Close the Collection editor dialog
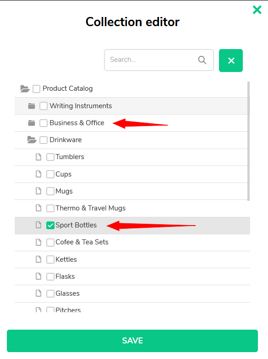268x359 pixels. pyautogui.click(x=257, y=10)
